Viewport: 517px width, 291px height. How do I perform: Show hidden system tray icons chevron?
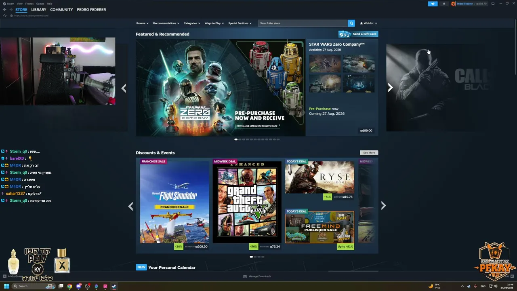[x=462, y=286]
